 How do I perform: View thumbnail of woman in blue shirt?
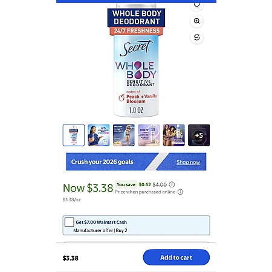tap(99, 135)
